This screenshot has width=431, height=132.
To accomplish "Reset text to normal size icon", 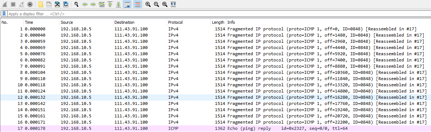I will 165,4.
